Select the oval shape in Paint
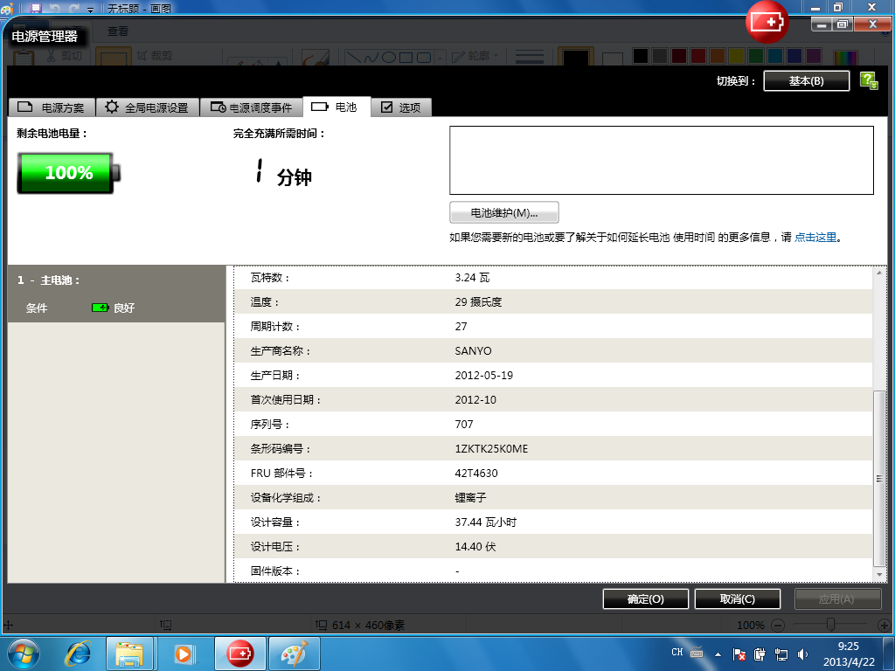Image resolution: width=895 pixels, height=671 pixels. click(x=389, y=57)
